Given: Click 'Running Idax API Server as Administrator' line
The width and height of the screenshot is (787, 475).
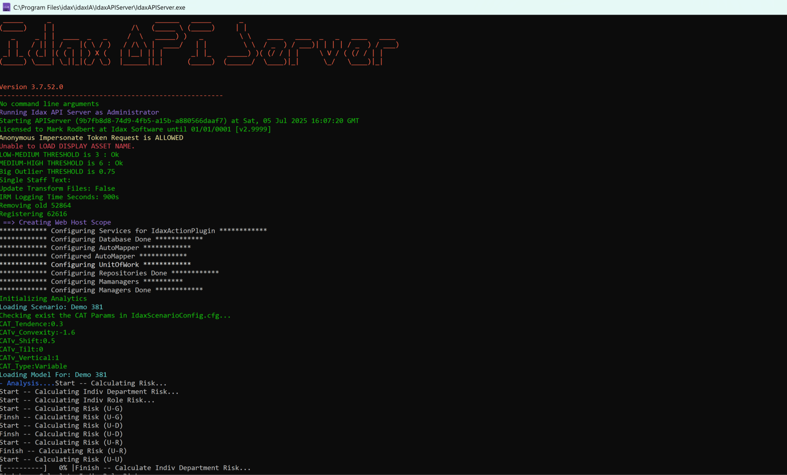Looking at the screenshot, I should coord(80,112).
